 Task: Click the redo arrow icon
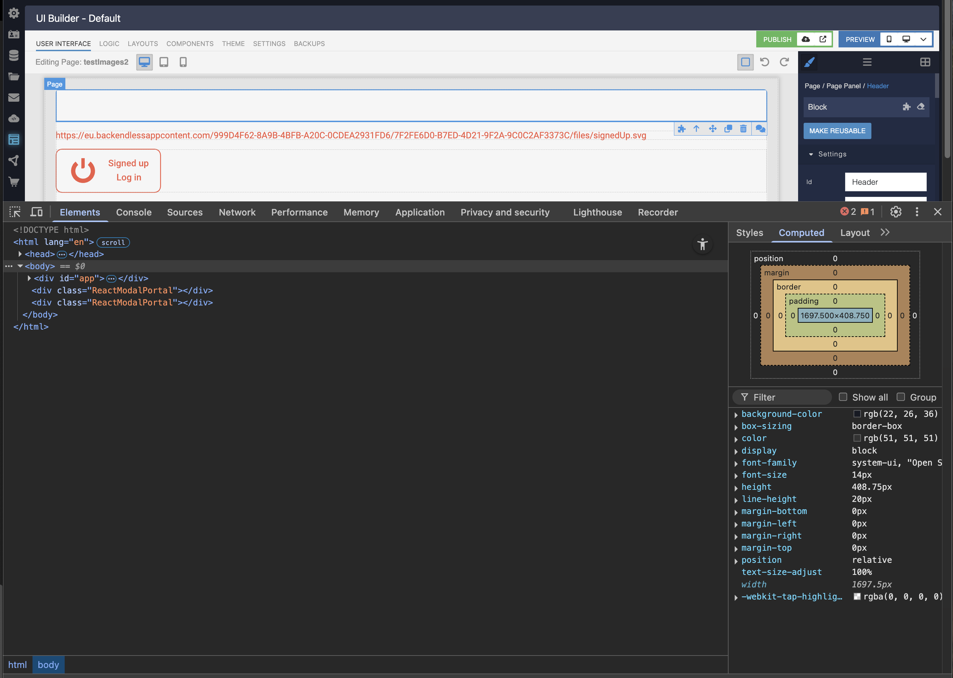785,62
